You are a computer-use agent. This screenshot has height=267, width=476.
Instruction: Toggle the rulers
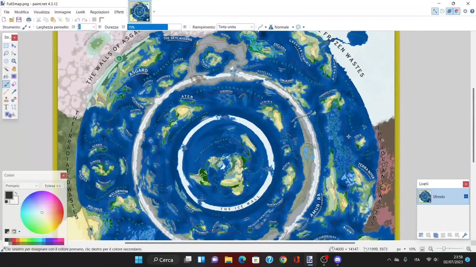pos(102,20)
